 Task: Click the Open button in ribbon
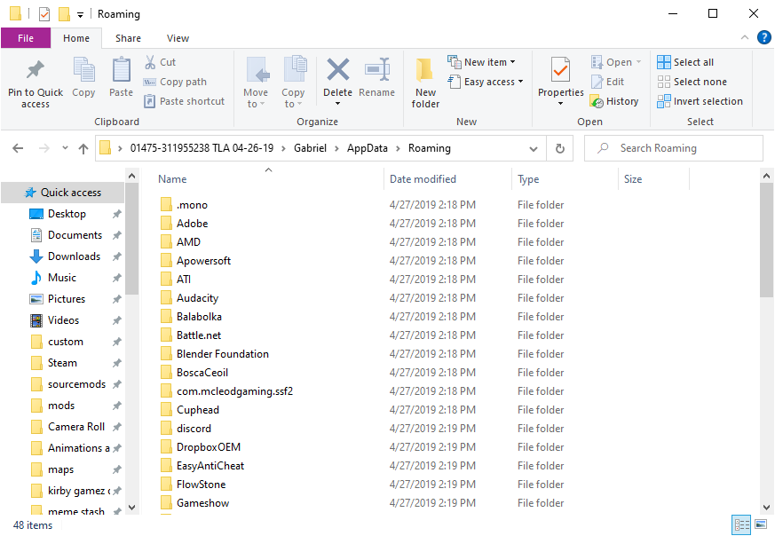616,62
